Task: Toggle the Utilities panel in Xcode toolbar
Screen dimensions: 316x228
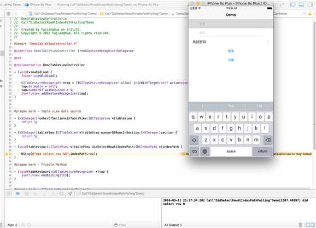Action: [x=310, y=4]
